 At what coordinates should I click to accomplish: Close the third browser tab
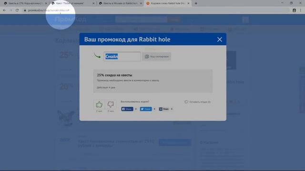[x=141, y=3]
